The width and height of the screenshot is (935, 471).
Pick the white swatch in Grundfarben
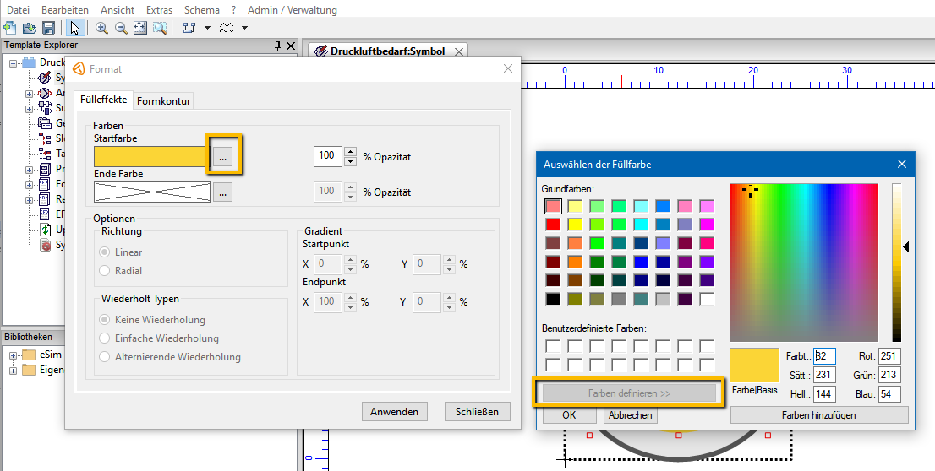tap(708, 299)
